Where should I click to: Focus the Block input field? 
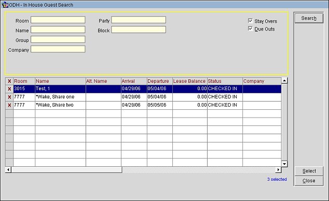pyautogui.click(x=139, y=30)
